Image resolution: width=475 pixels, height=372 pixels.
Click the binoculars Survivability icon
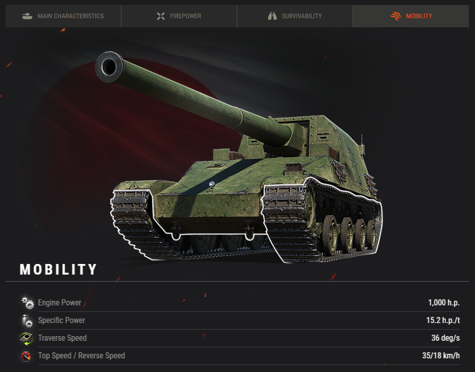[x=272, y=16]
